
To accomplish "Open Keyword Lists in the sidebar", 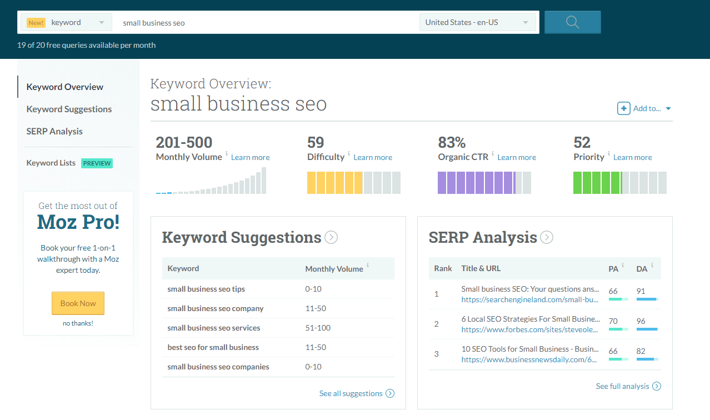I will point(51,163).
